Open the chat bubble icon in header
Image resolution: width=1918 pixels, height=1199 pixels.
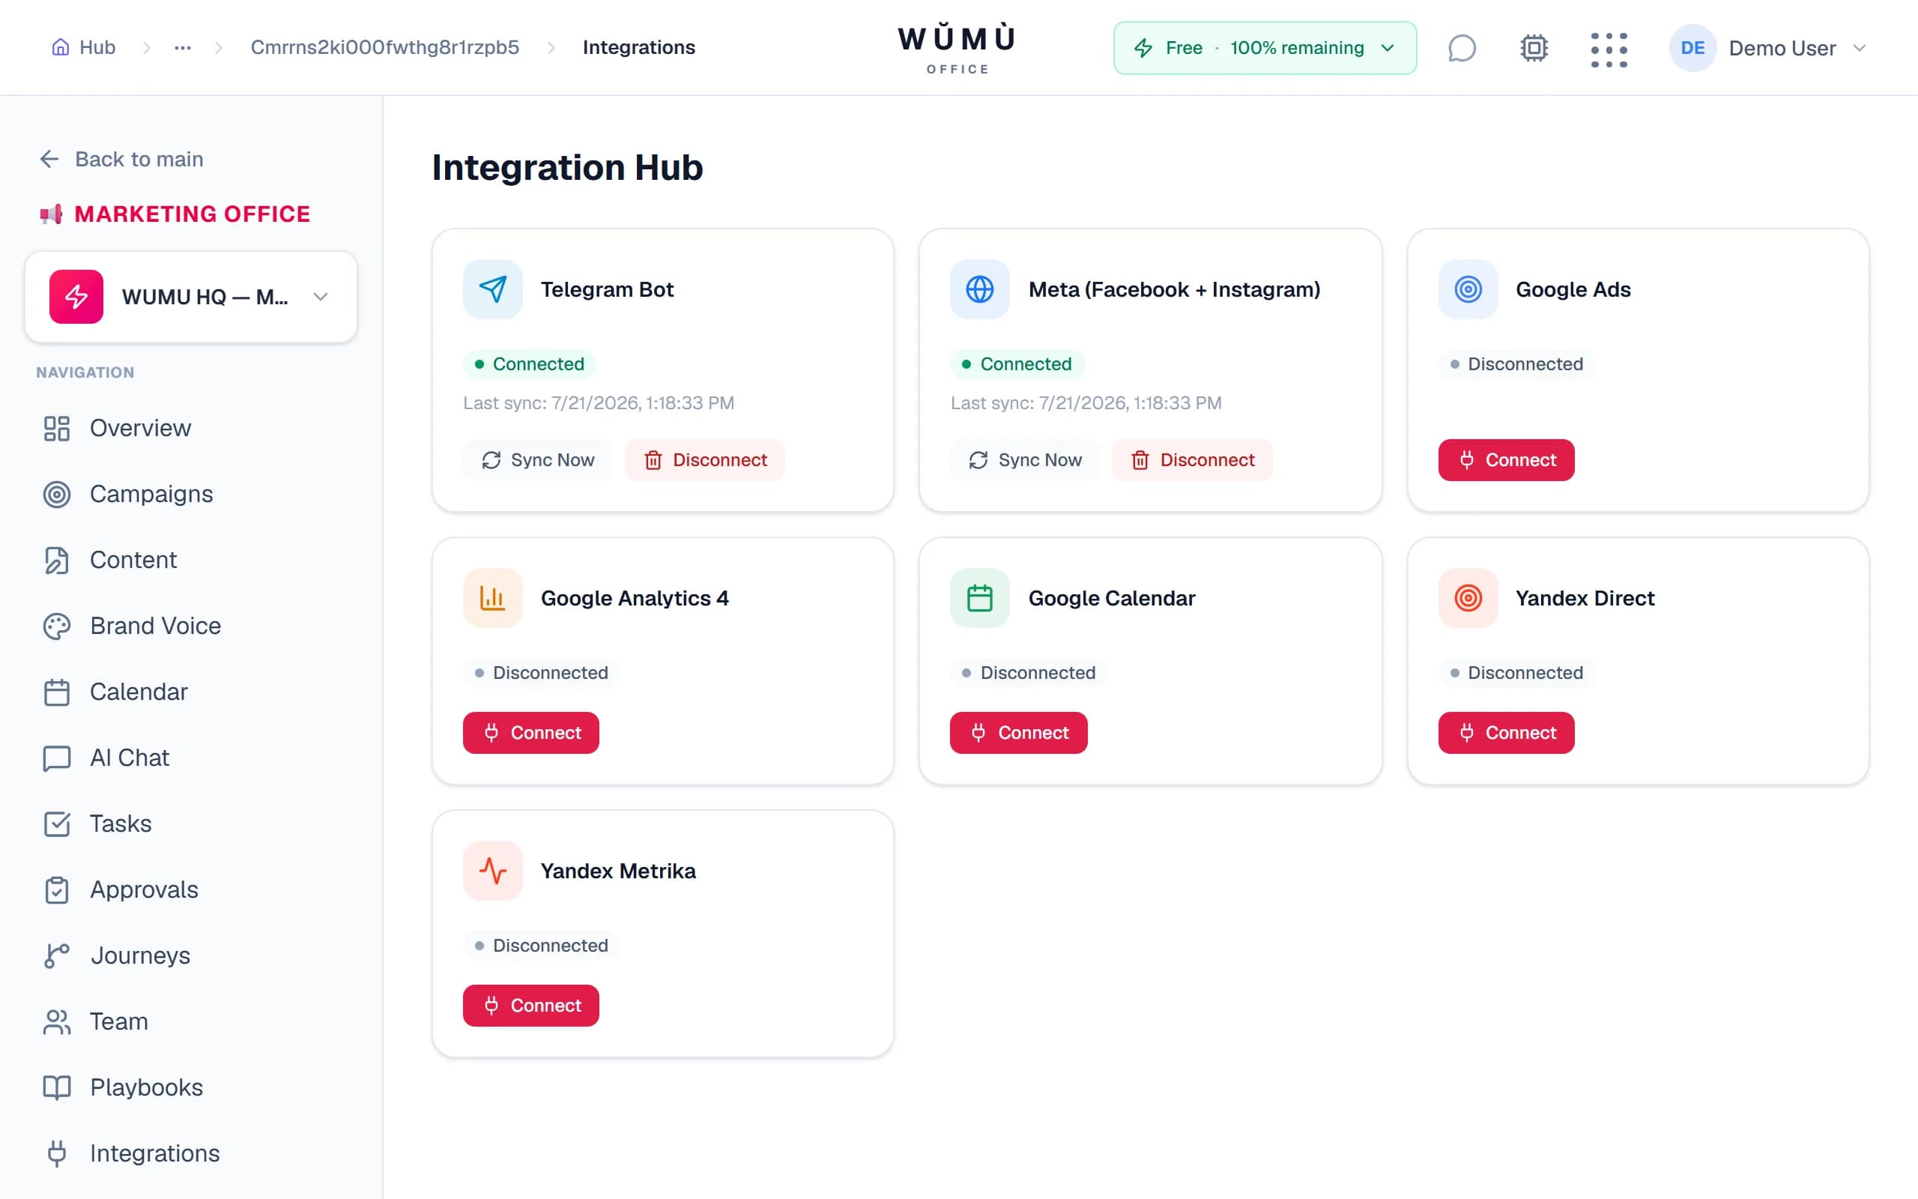click(x=1462, y=47)
